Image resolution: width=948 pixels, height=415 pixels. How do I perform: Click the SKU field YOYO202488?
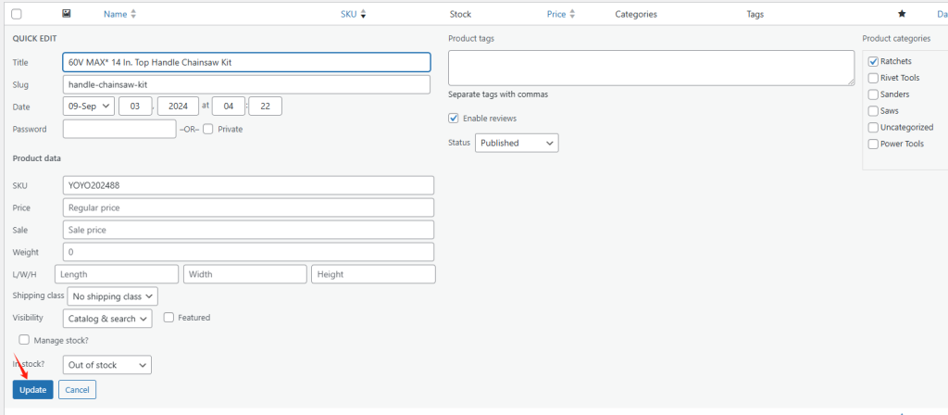[x=248, y=185]
